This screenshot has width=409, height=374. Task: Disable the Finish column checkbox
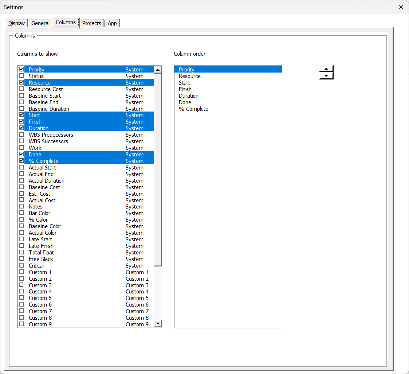coord(21,121)
